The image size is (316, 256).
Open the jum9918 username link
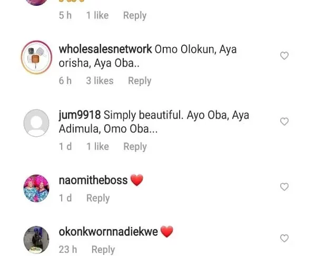pos(80,115)
